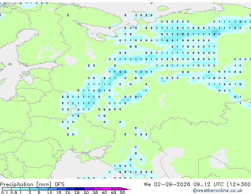251x194 pixels.
Task: Click the 'We 02-09-2026 09..12 UTC' date text
Action: 184,184
